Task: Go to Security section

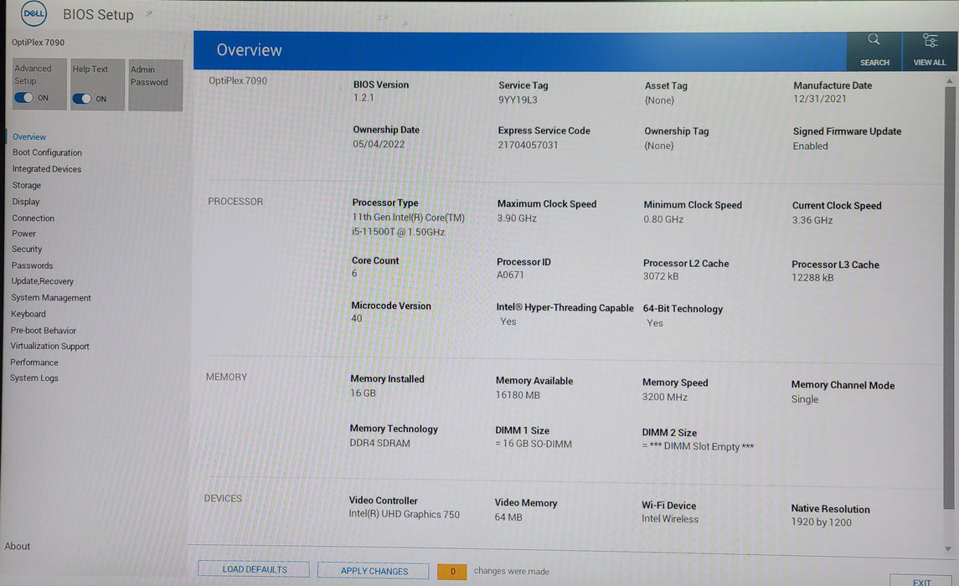Action: pos(27,249)
